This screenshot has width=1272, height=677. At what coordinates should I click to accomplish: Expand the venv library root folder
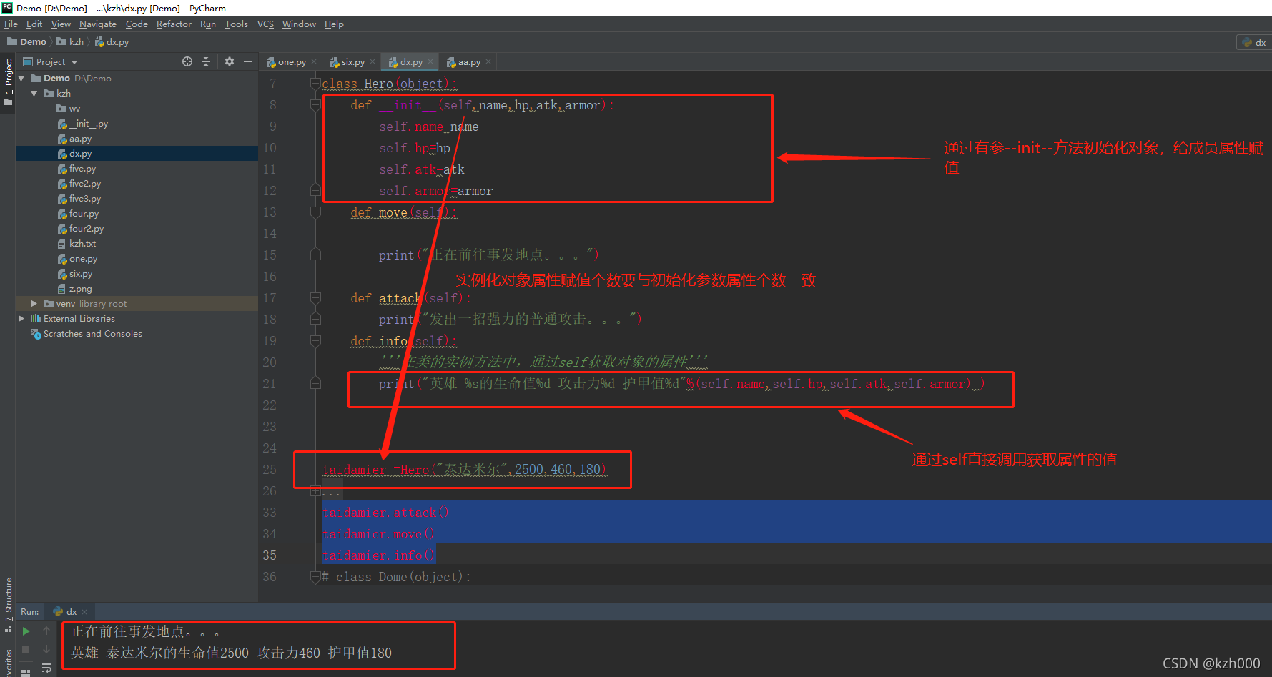[x=34, y=304]
